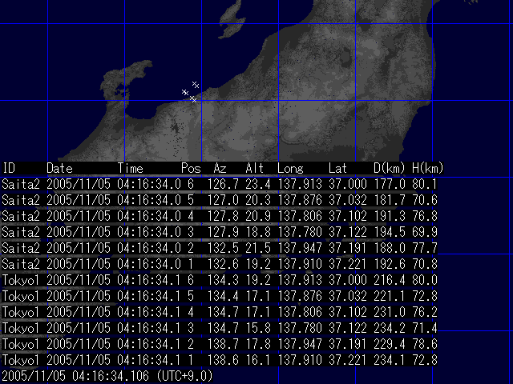Screen dimensions: 513x384
Task: Click the distance value 234.2
Action: pyautogui.click(x=390, y=328)
